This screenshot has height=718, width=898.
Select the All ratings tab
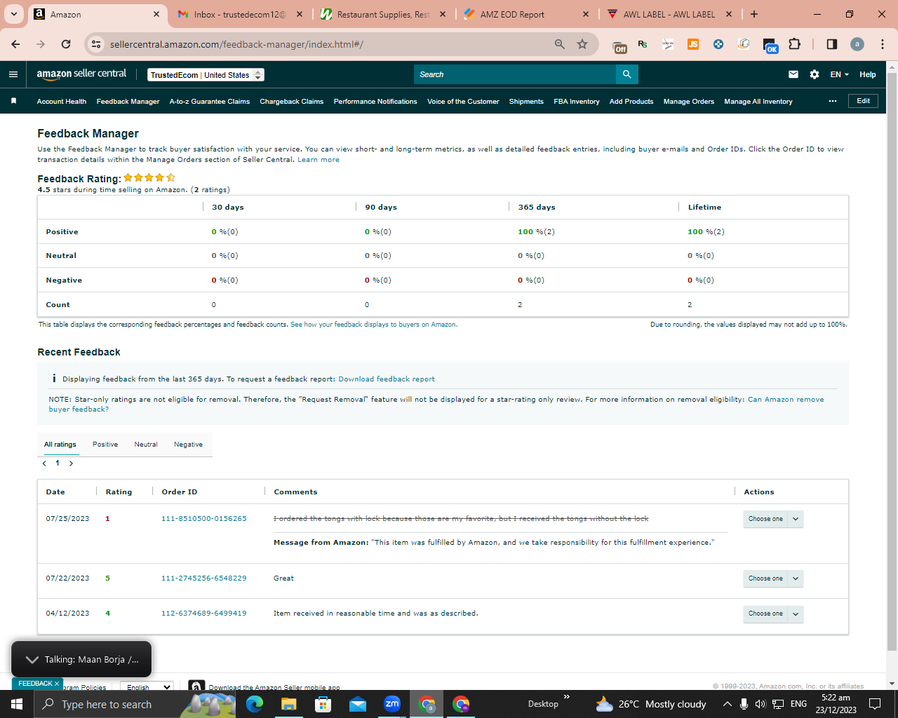tap(60, 445)
